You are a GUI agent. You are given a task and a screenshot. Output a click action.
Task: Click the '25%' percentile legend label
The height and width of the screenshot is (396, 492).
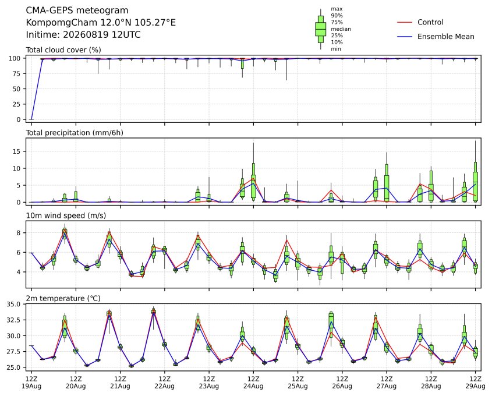337,36
